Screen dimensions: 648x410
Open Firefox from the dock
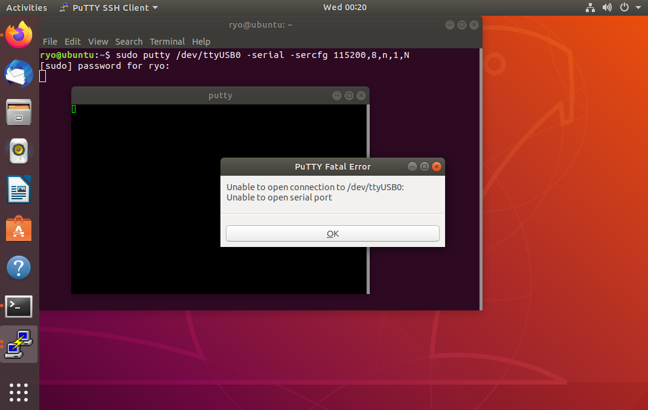click(19, 35)
